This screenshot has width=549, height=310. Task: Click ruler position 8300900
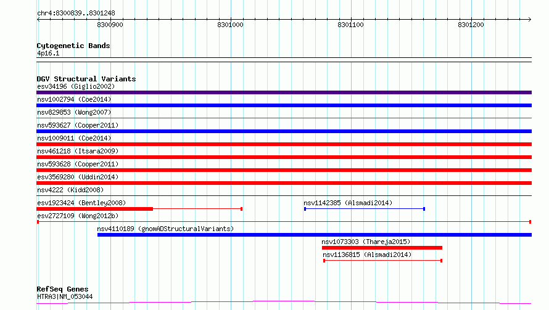click(110, 25)
